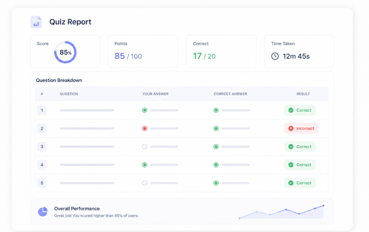The image size is (369, 232).
Task: Click the 85% circular score progress ring
Action: 65,52
